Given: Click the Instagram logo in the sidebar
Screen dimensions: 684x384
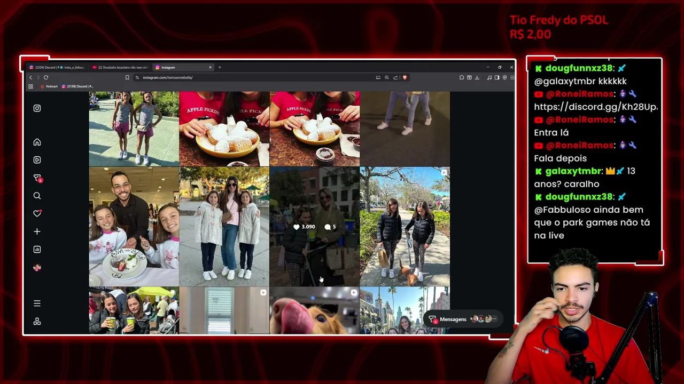Looking at the screenshot, I should pyautogui.click(x=37, y=108).
